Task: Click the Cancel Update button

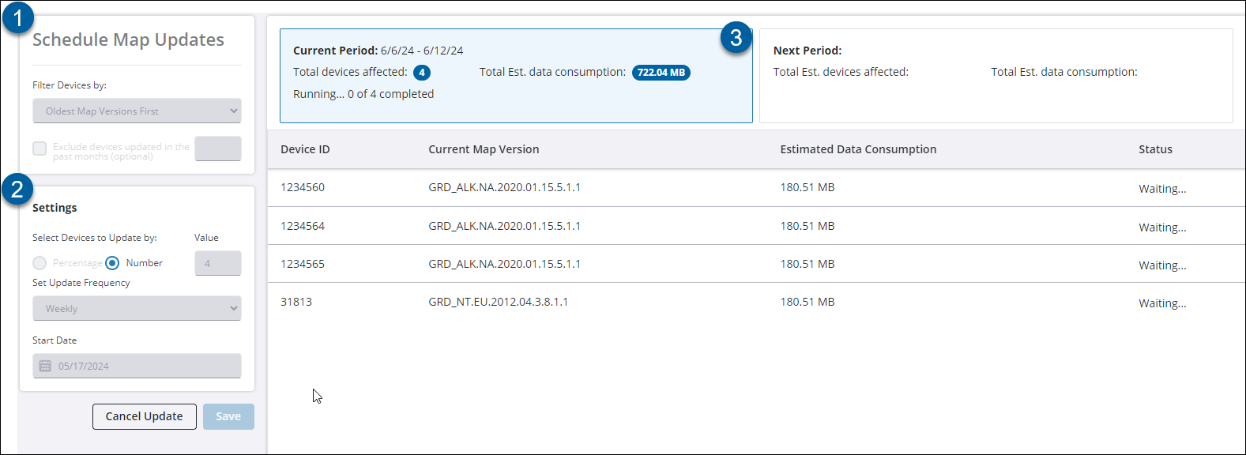Action: [x=144, y=416]
